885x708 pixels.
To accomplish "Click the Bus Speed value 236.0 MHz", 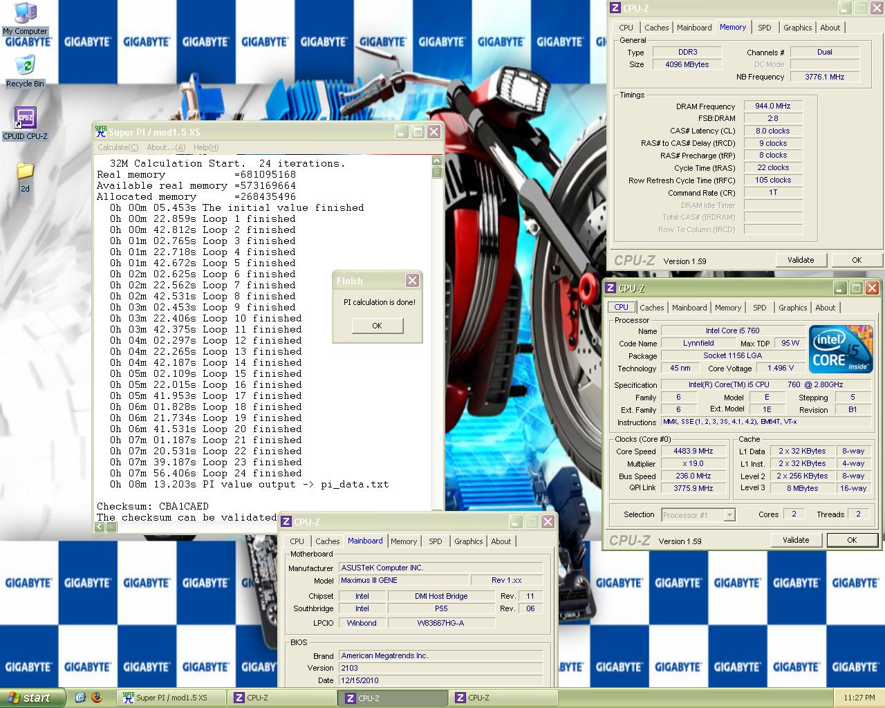I will pos(693,476).
